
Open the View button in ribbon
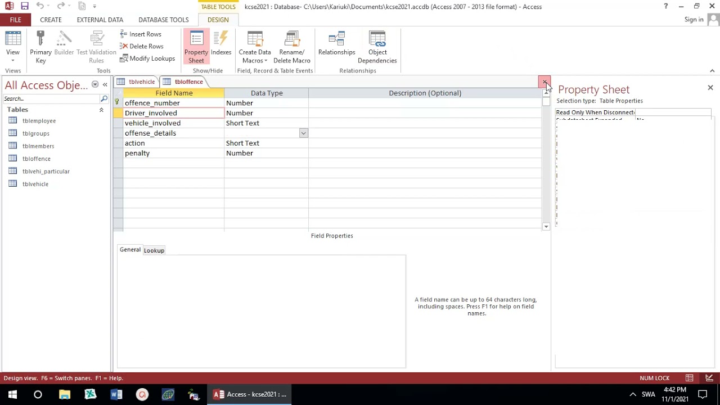pos(12,48)
